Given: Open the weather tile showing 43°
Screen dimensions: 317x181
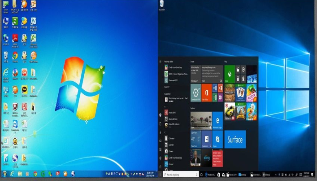Looking at the screenshot, I should point(196,139).
